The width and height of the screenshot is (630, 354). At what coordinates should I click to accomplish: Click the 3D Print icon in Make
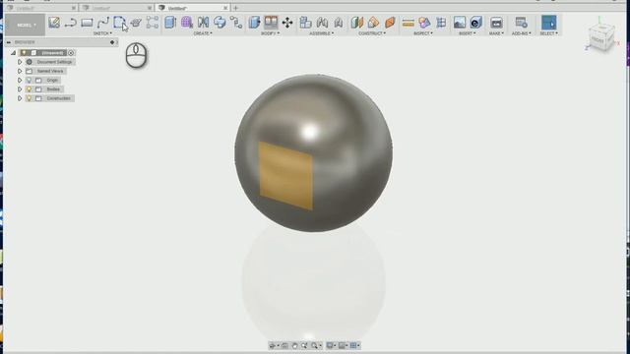(496, 23)
